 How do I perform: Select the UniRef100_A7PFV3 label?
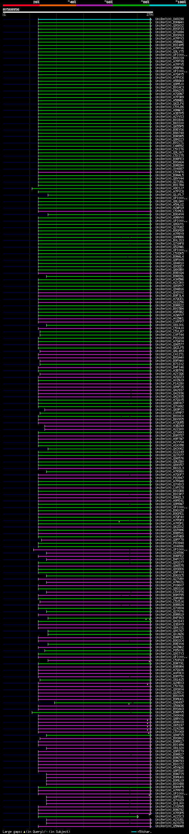(x=169, y=39)
